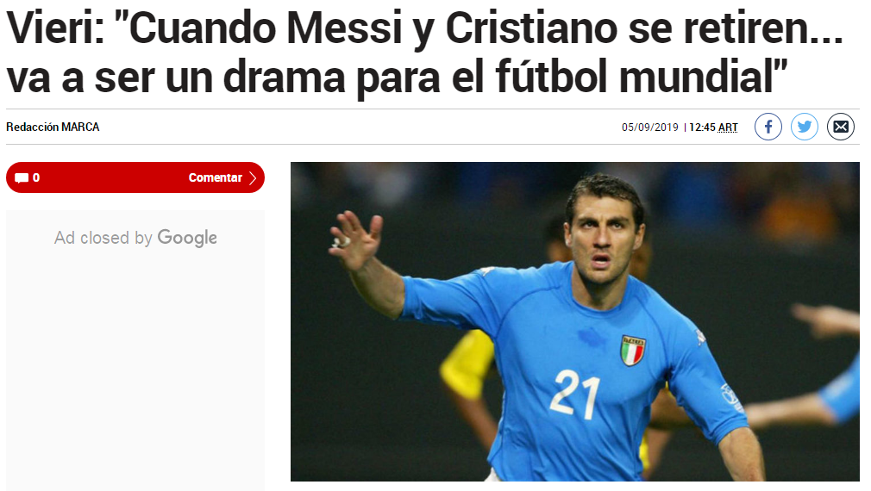
Task: Click the 12:45 publication time
Action: pos(702,127)
